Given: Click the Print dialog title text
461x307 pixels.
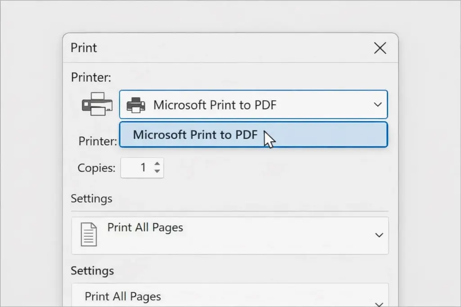Looking at the screenshot, I should (x=84, y=48).
